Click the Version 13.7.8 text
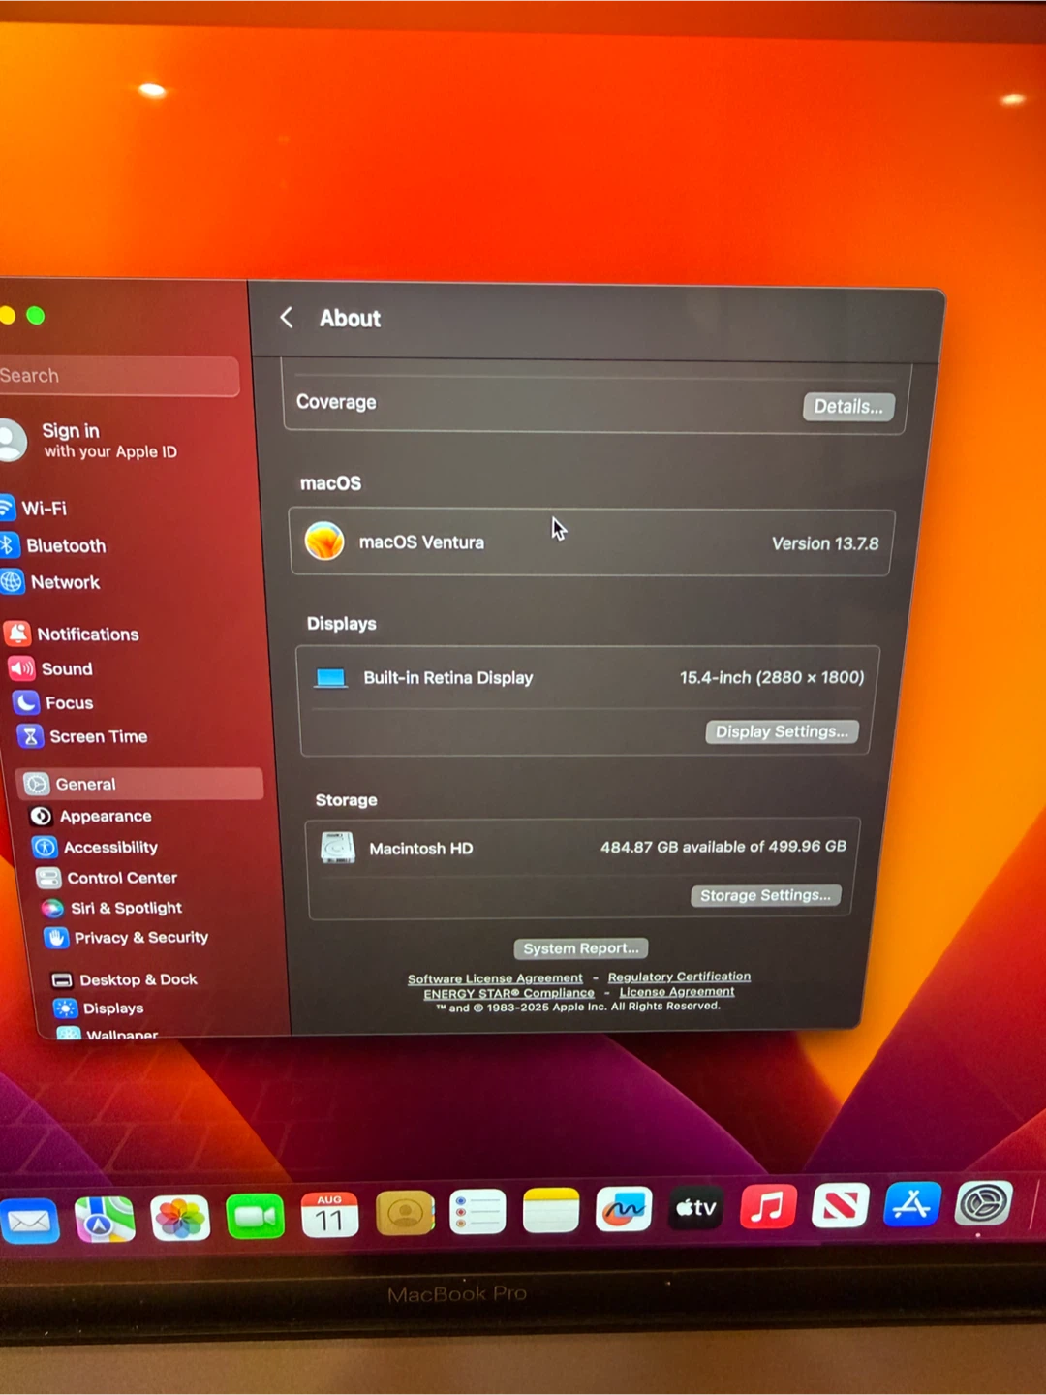 tap(825, 543)
